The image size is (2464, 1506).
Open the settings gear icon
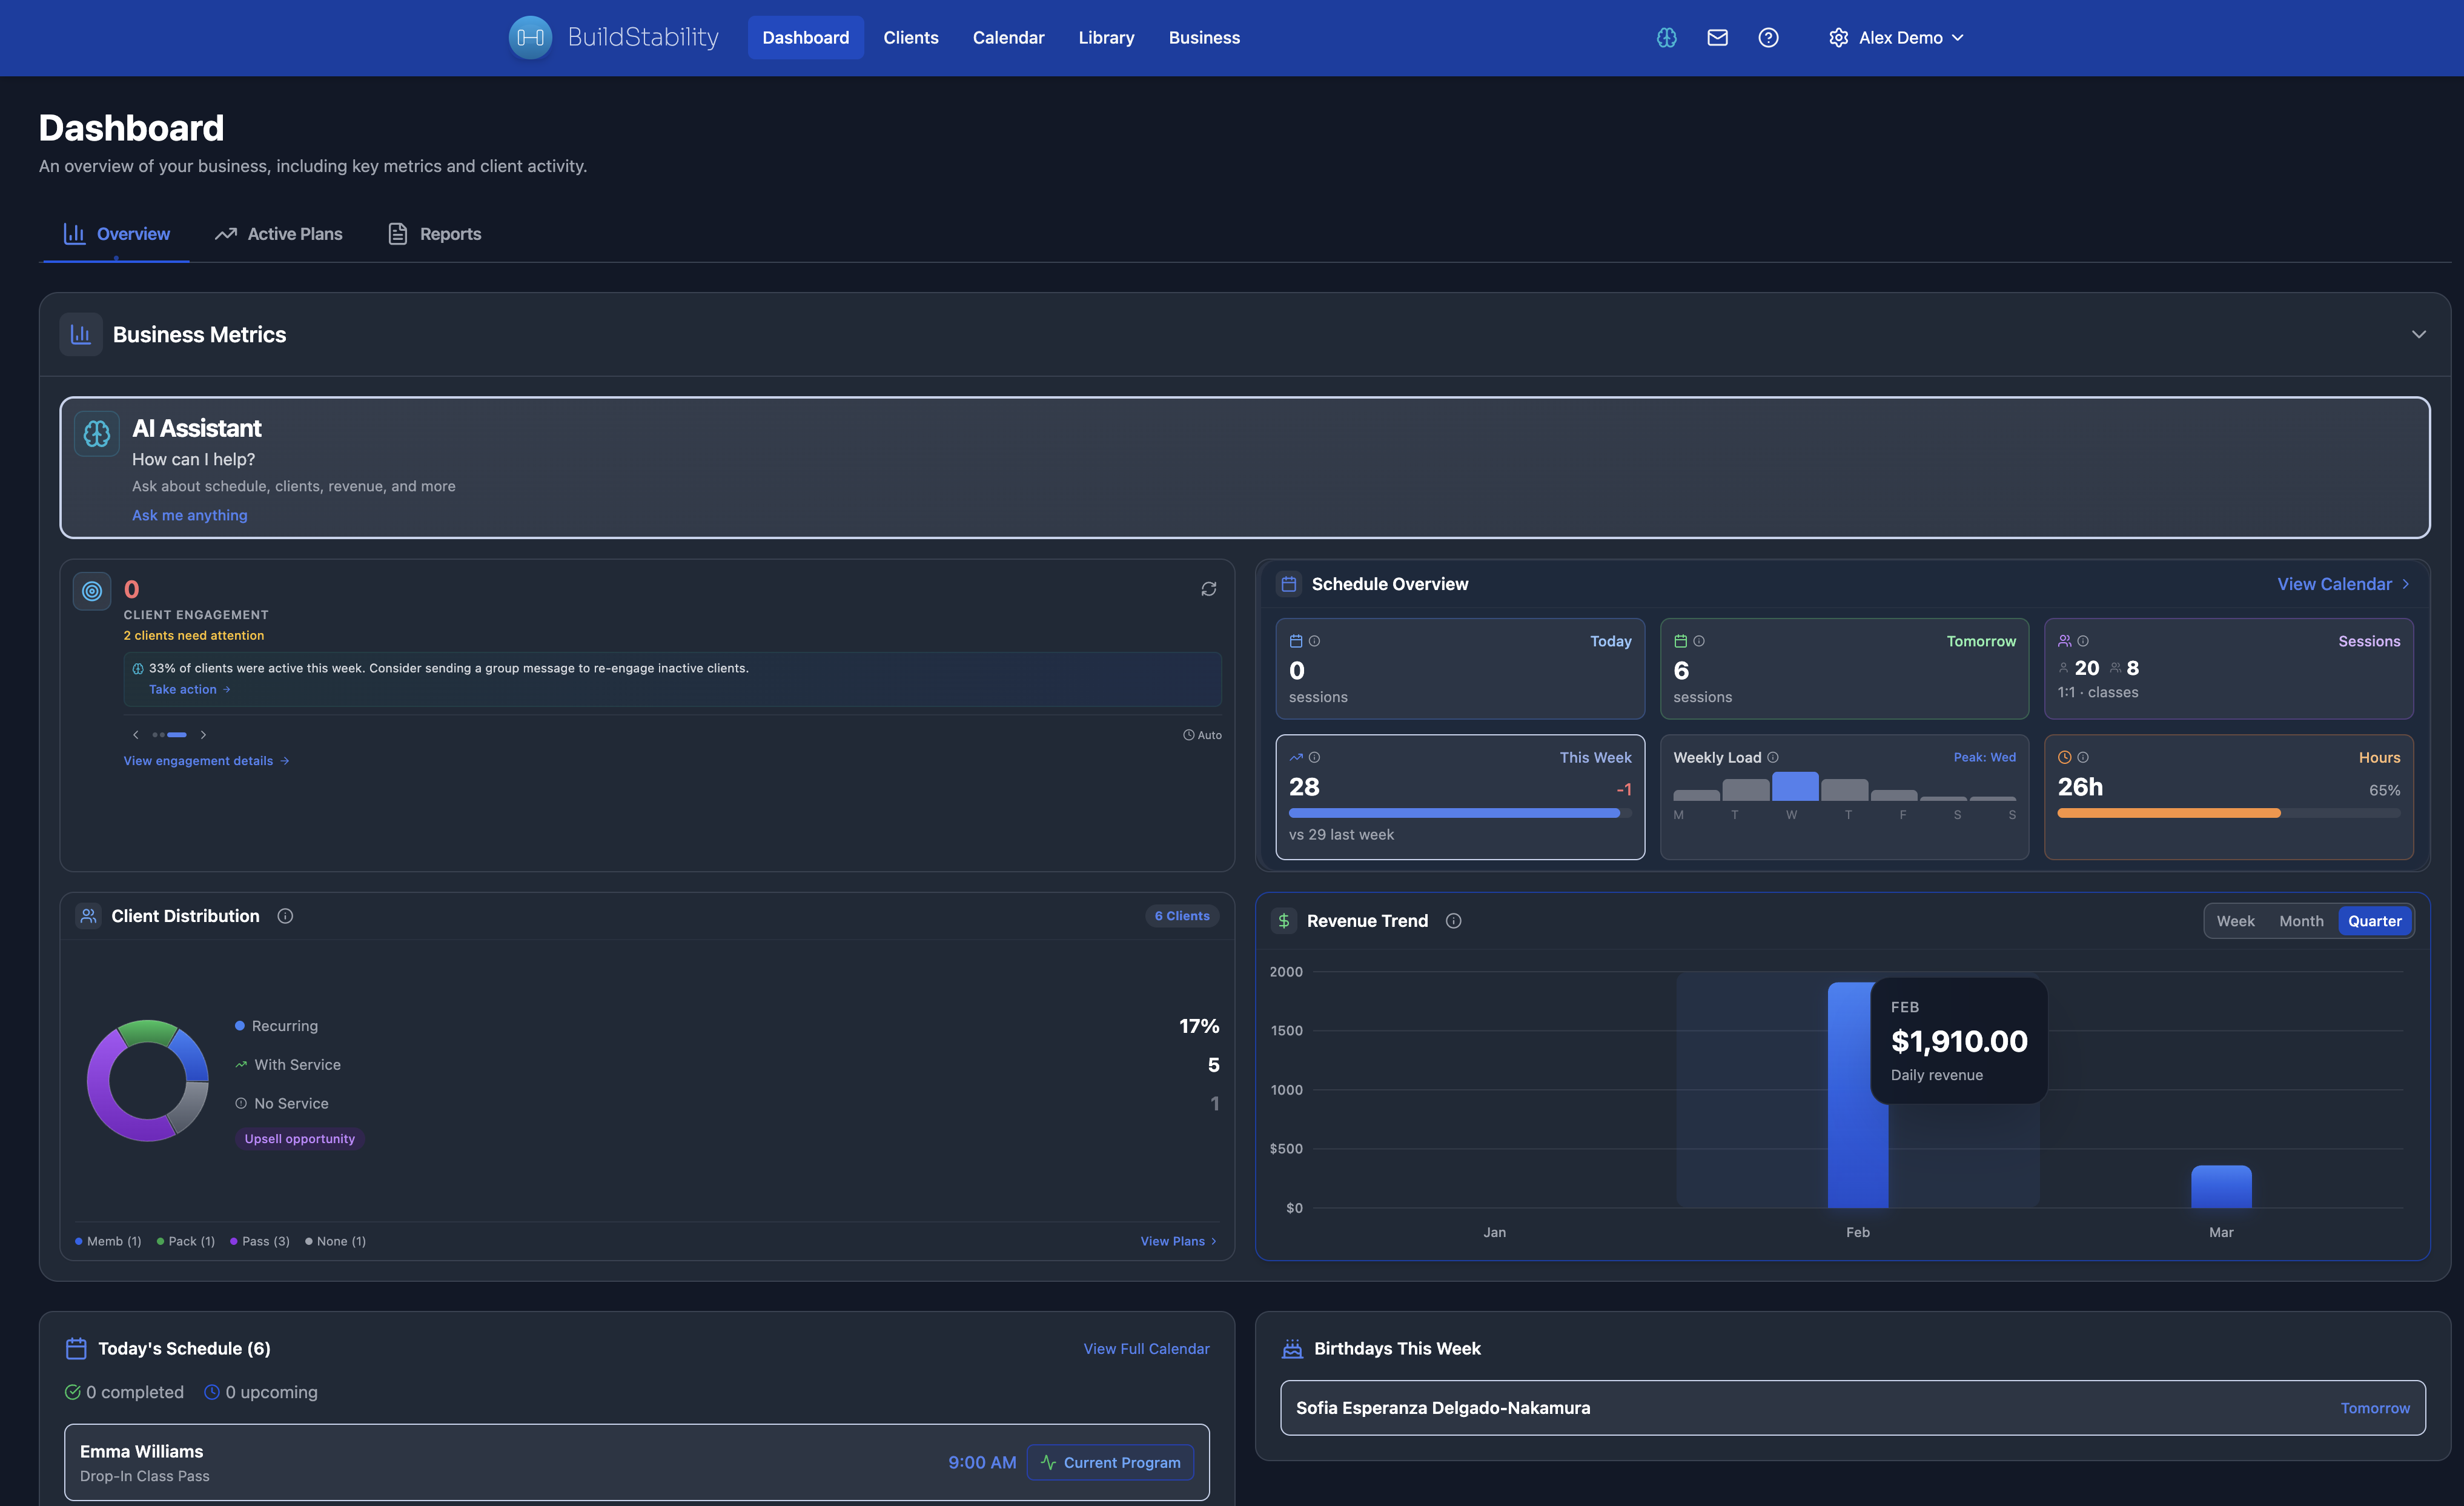(1838, 37)
